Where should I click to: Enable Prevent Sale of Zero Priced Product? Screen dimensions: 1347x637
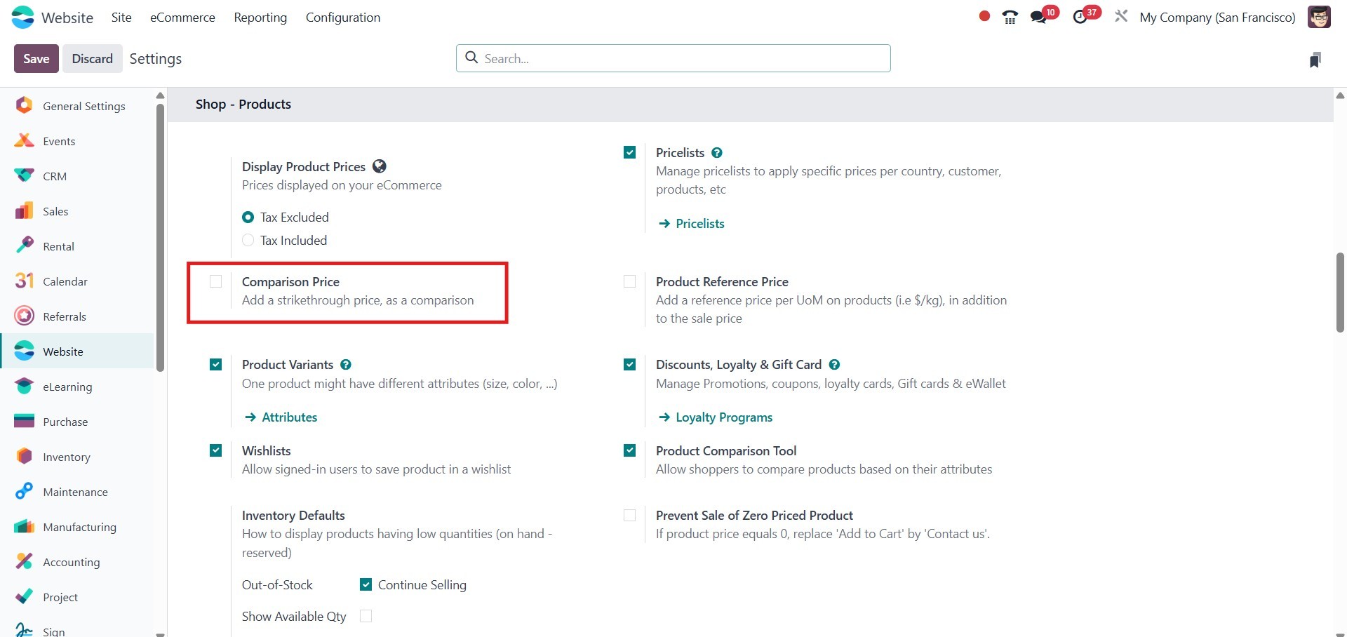click(630, 516)
